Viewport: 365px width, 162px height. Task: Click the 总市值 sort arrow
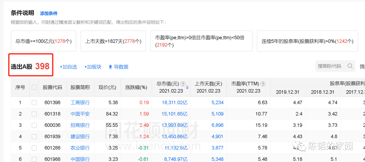click(187, 88)
